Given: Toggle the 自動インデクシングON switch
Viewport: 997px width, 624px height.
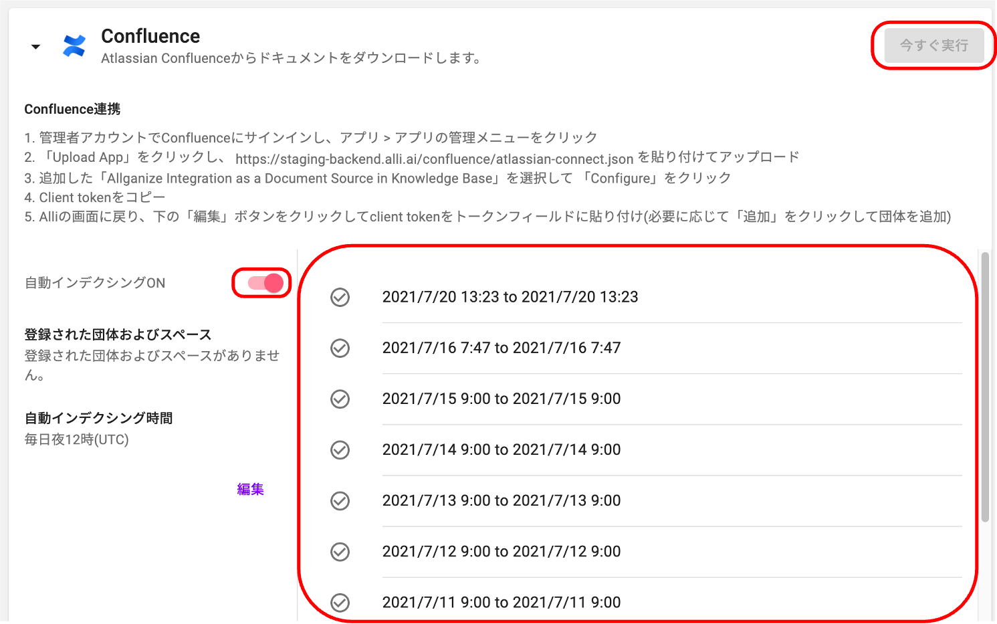Looking at the screenshot, I should [266, 283].
